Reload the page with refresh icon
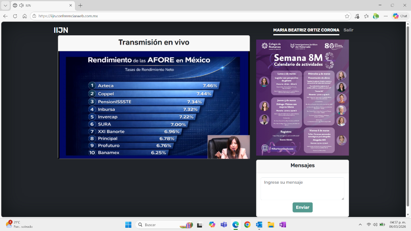This screenshot has height=231, width=411. tap(15, 16)
